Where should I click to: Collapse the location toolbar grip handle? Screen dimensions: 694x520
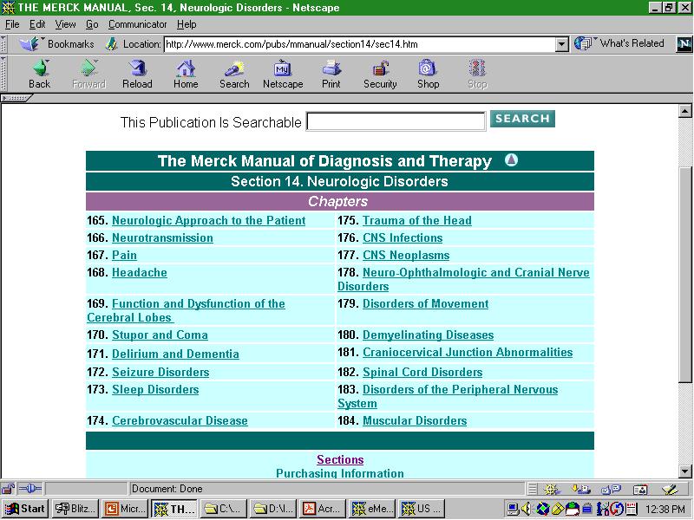click(3, 44)
